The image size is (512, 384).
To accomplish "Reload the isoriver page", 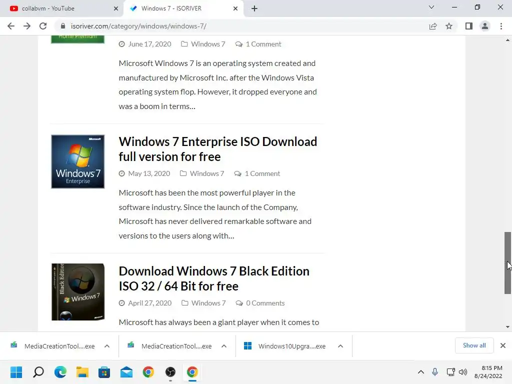I will pos(43,26).
